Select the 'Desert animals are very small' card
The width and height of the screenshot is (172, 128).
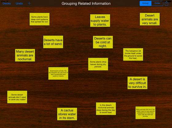point(150,19)
